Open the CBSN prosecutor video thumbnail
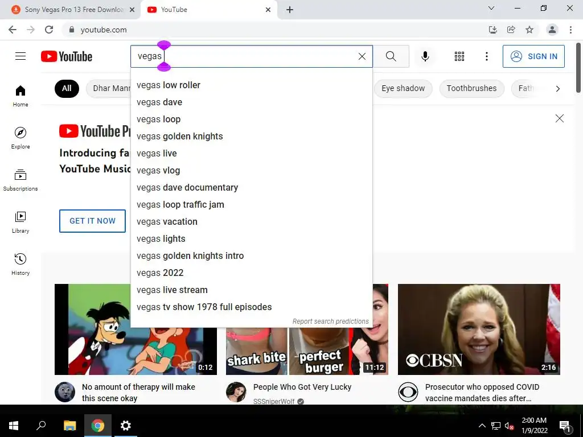The width and height of the screenshot is (583, 437). [479, 329]
